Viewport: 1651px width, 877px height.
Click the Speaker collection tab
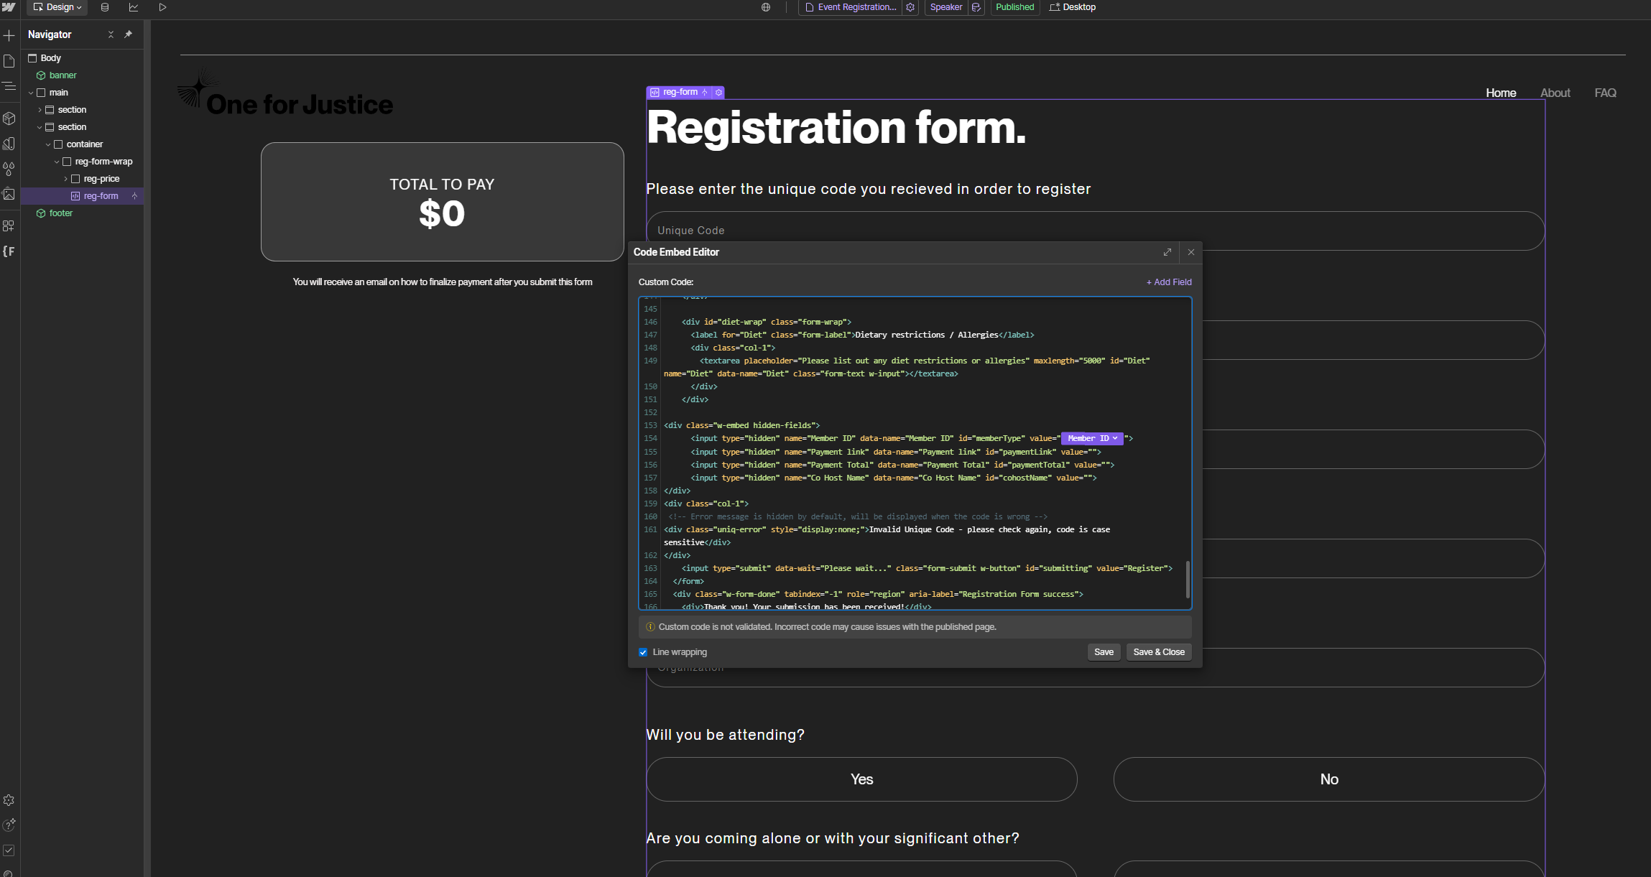[x=945, y=7]
